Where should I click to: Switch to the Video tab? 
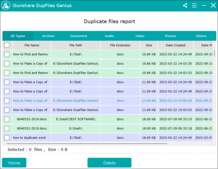pos(140,36)
